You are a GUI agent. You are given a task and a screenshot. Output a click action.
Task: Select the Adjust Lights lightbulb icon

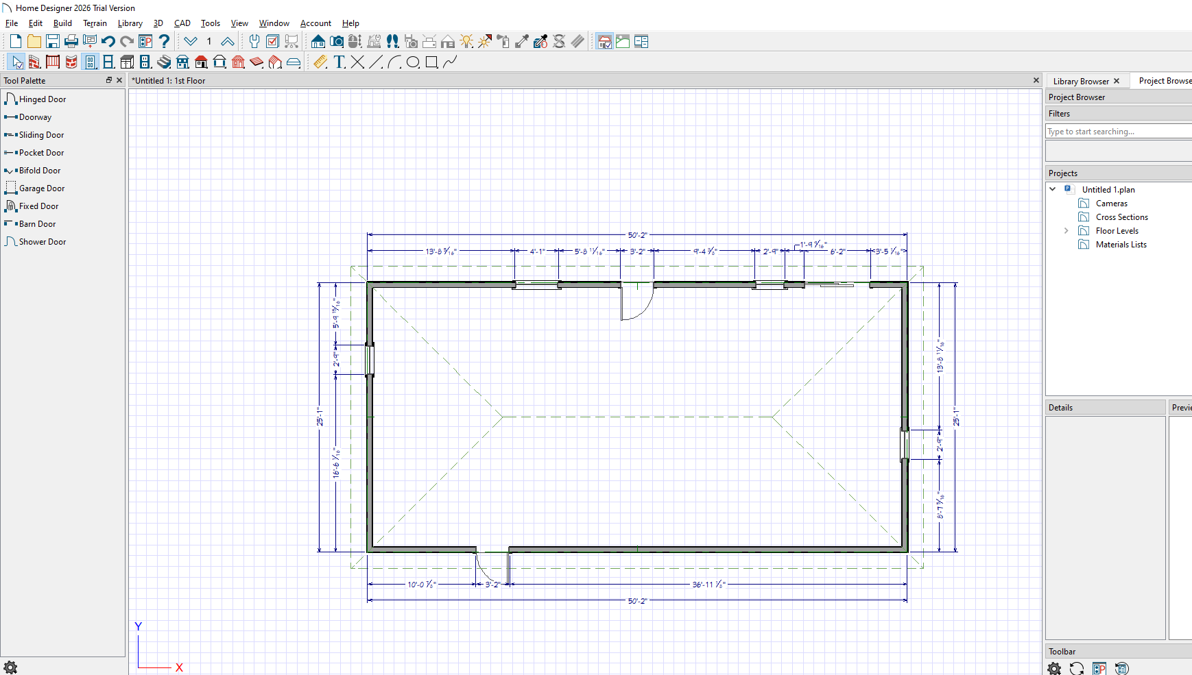(x=466, y=42)
